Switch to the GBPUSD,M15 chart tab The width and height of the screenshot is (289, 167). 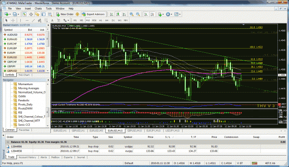135,131
